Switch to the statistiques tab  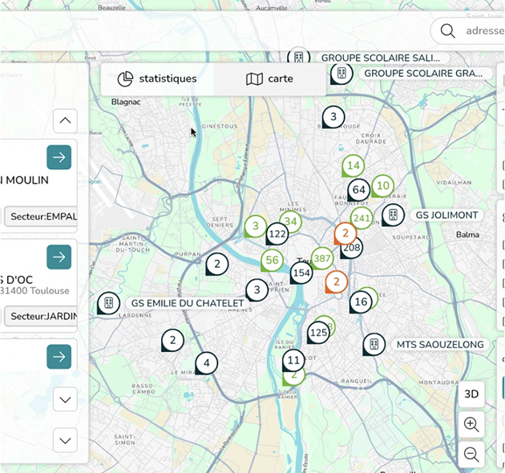point(157,79)
